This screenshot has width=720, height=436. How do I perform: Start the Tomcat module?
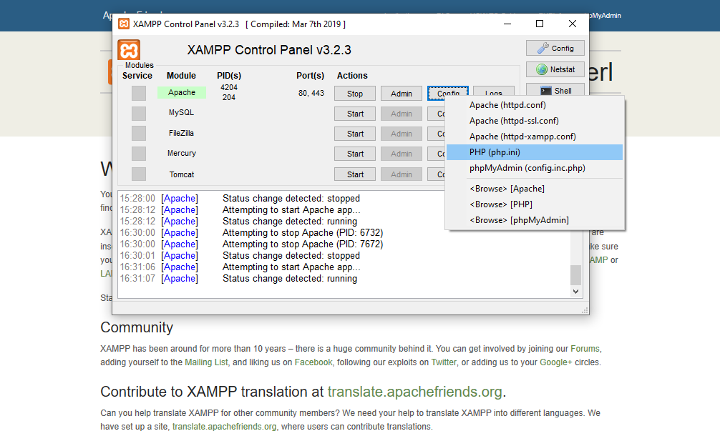[355, 174]
